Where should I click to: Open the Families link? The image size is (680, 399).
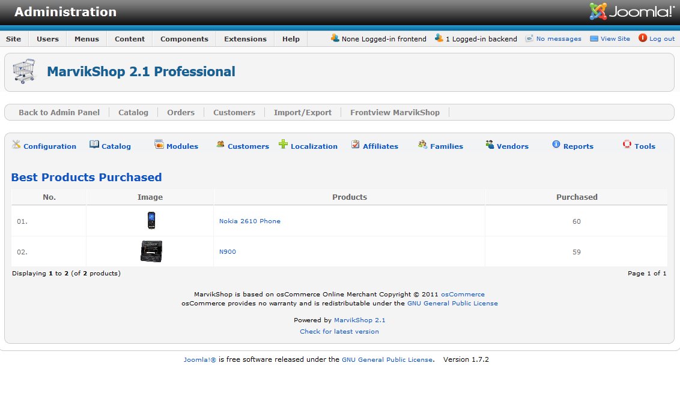point(447,146)
